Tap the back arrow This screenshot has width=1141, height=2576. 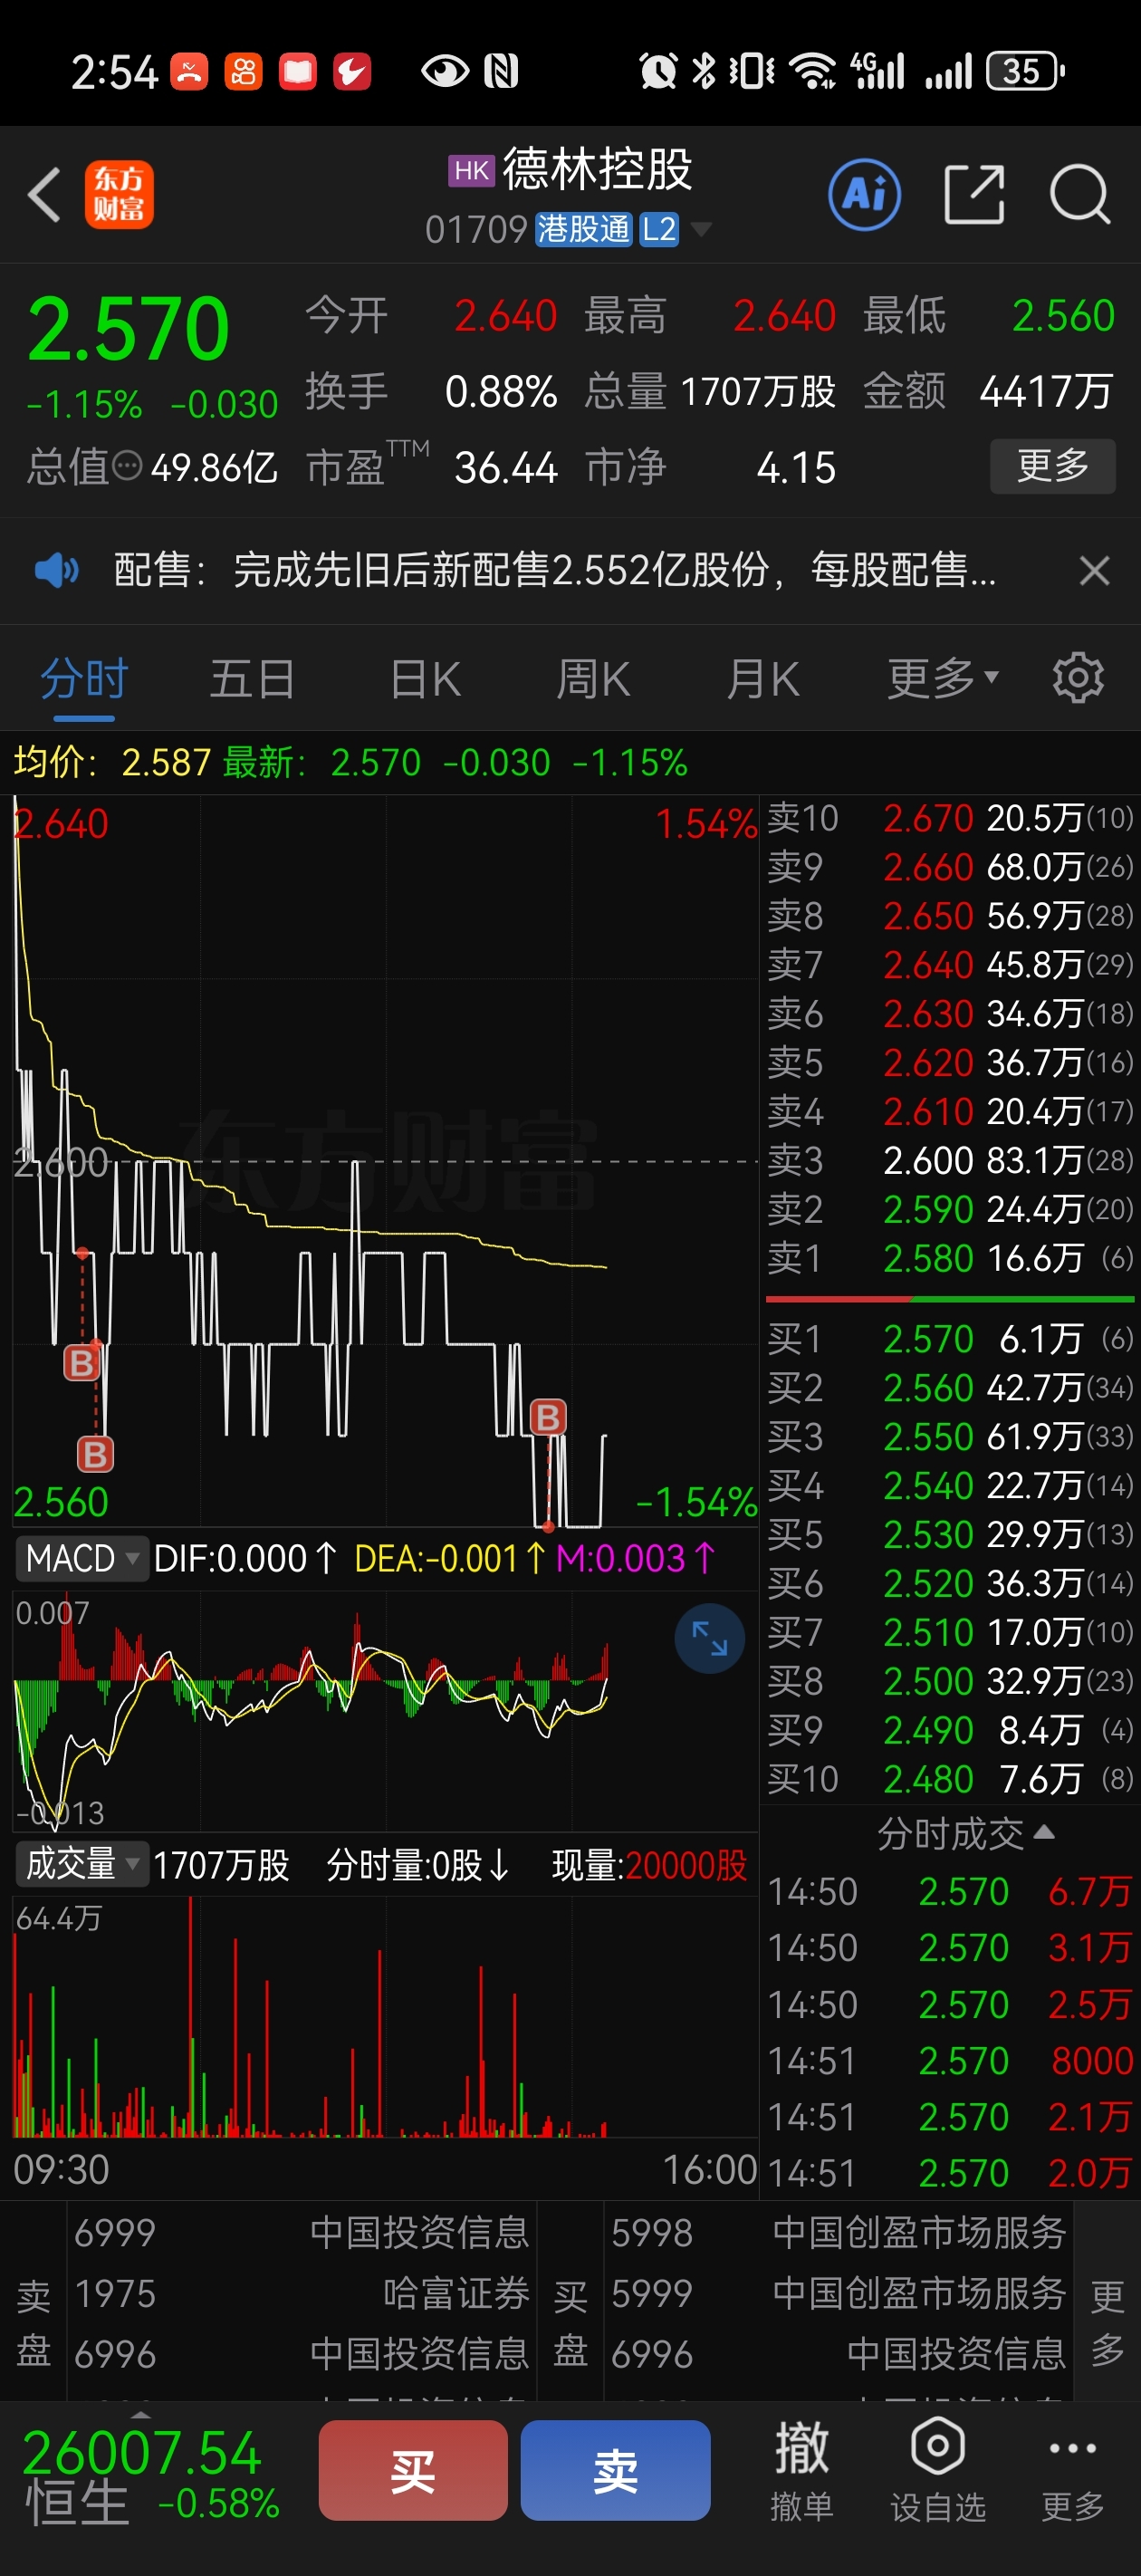[x=45, y=194]
